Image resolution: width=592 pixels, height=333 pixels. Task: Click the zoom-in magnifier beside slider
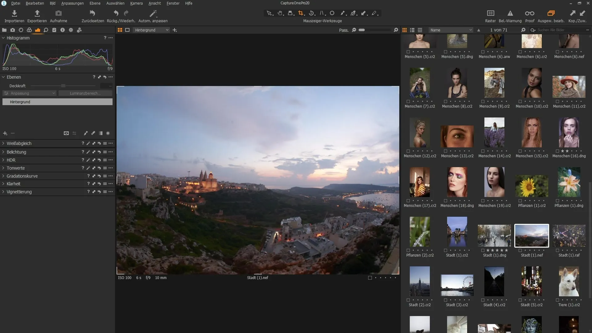396,30
